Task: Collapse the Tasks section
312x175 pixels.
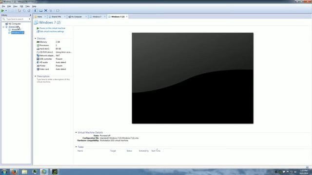Action: [x=76, y=147]
